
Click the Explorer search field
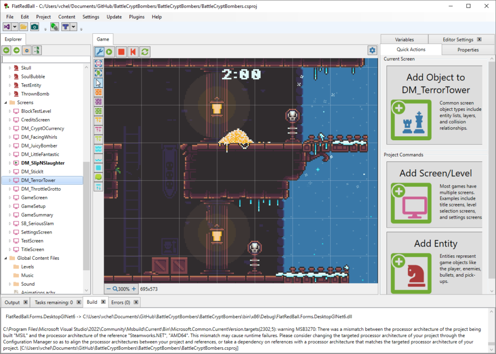pyautogui.click(x=44, y=59)
